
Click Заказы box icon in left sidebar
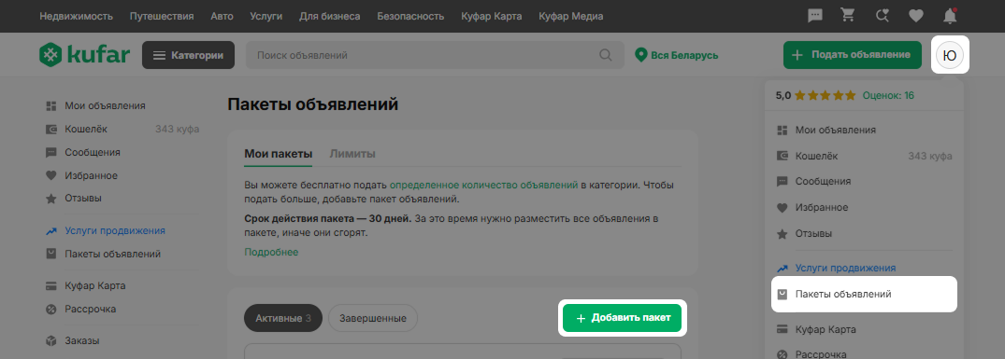coord(51,341)
